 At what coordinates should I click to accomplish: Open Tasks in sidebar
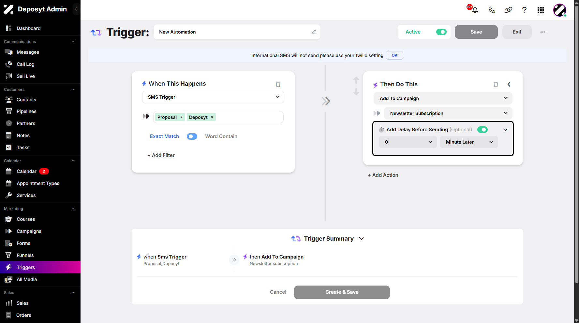40,147
